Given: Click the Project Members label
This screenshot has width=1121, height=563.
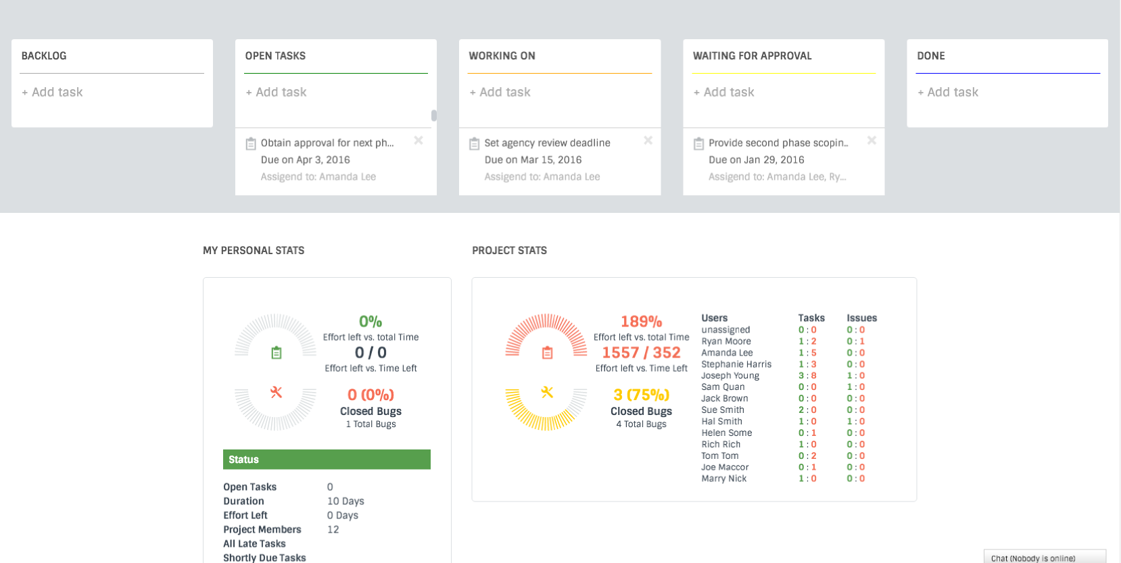Looking at the screenshot, I should pos(262,530).
